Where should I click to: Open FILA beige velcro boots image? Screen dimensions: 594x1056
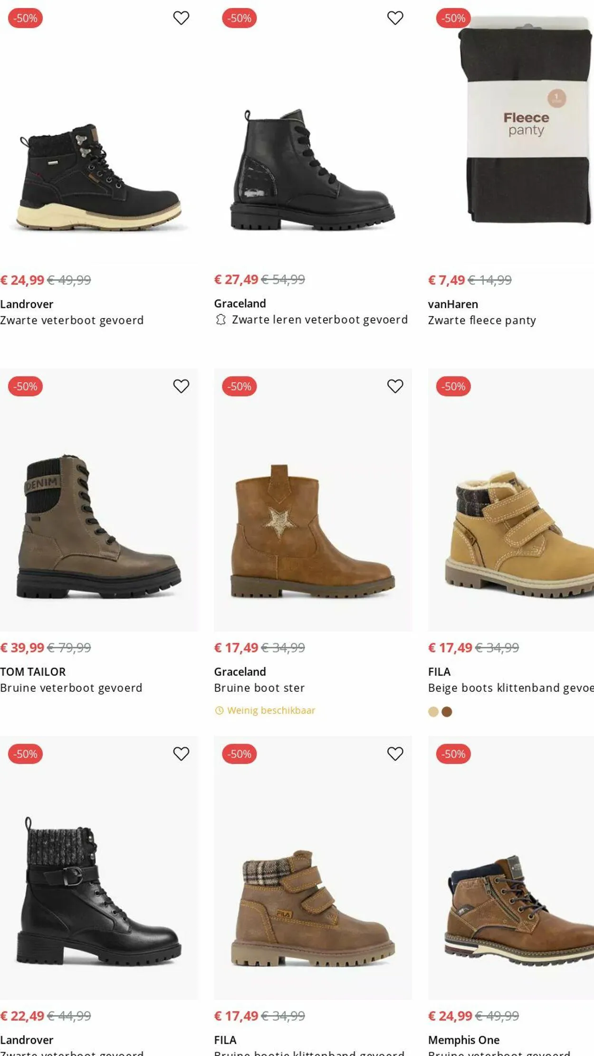pos(511,532)
